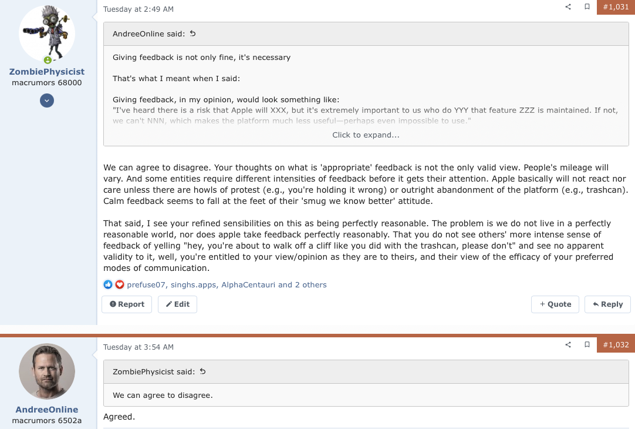The width and height of the screenshot is (635, 429).
Task: Bookmark post #1,032
Action: pyautogui.click(x=587, y=345)
